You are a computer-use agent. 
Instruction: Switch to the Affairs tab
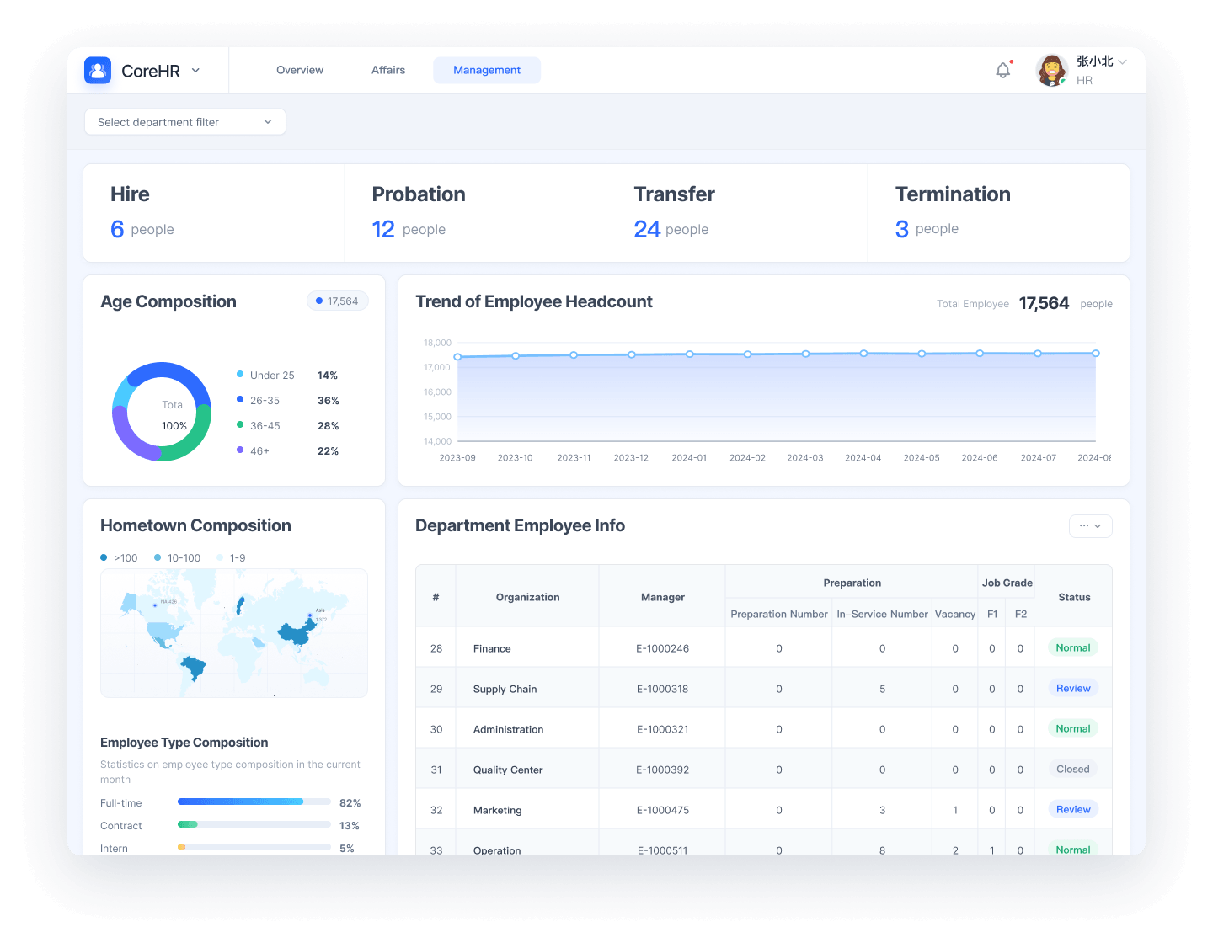pyautogui.click(x=388, y=70)
